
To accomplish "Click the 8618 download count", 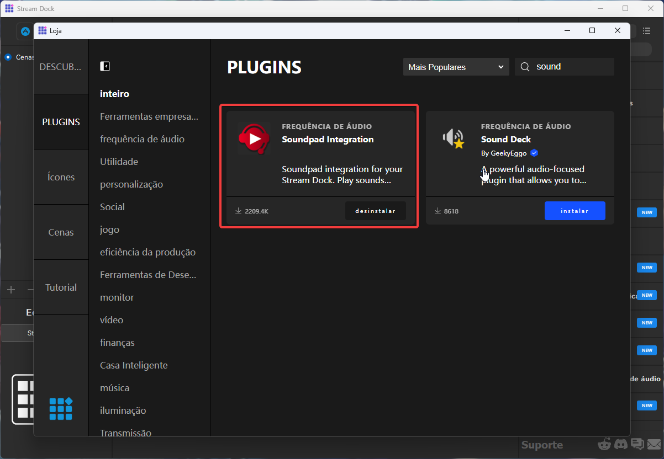I will [x=451, y=211].
